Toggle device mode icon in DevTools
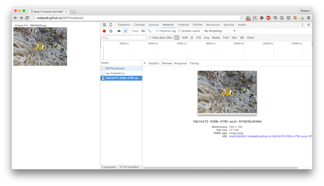The width and height of the screenshot is (324, 186). coord(111,25)
